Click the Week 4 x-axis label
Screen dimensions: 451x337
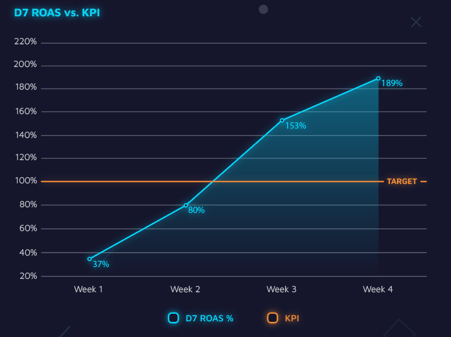click(378, 289)
